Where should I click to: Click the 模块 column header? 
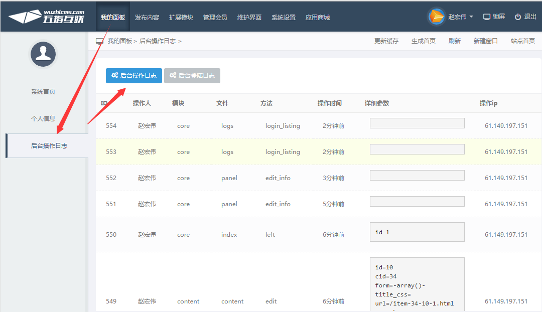(x=178, y=103)
